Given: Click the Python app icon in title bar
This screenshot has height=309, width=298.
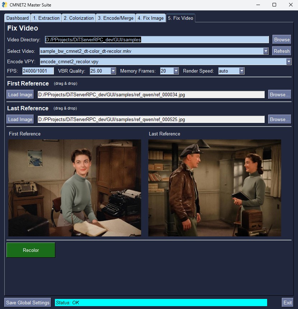Looking at the screenshot, I should (x=5, y=5).
